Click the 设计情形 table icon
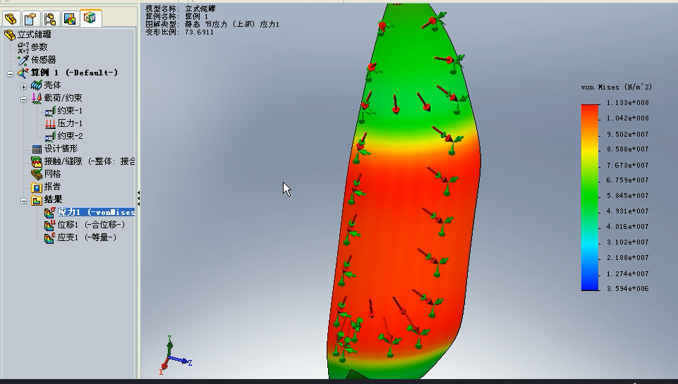This screenshot has width=678, height=384. point(37,149)
